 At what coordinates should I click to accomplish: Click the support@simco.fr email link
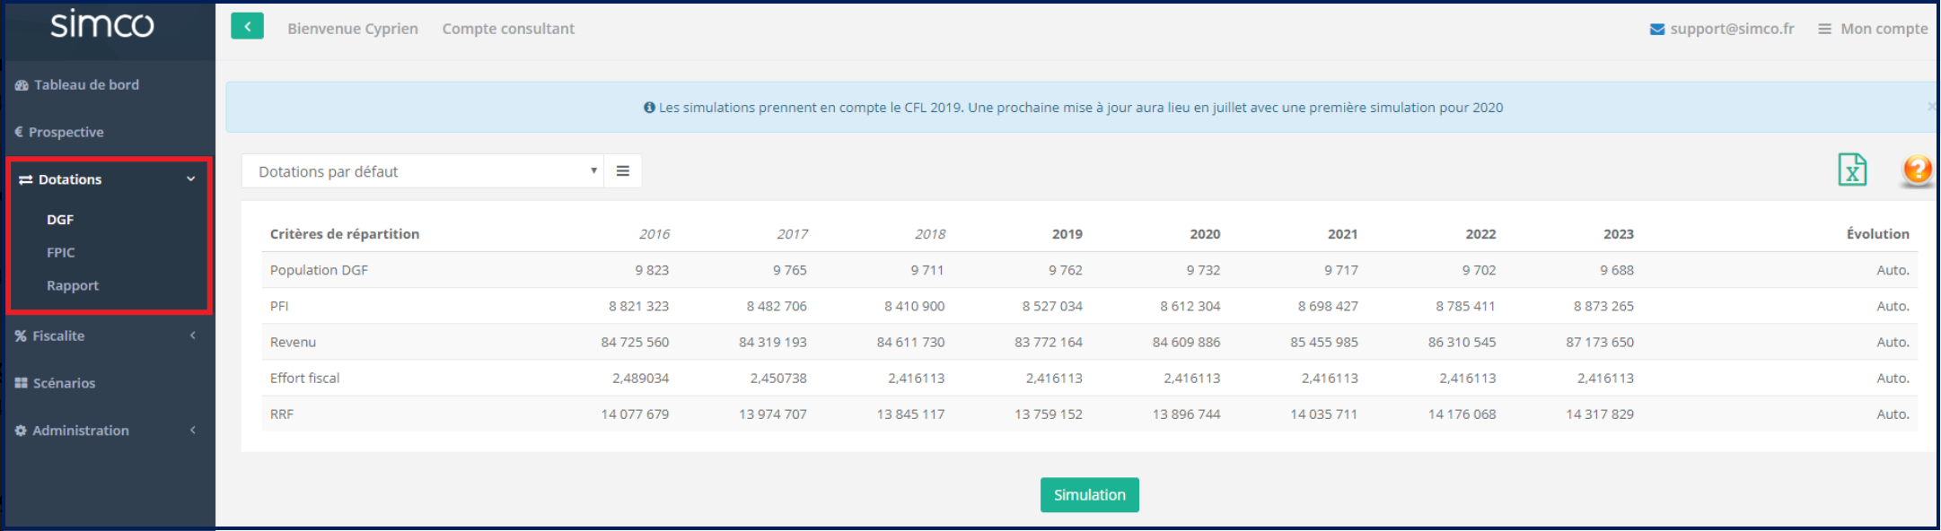tap(1732, 29)
